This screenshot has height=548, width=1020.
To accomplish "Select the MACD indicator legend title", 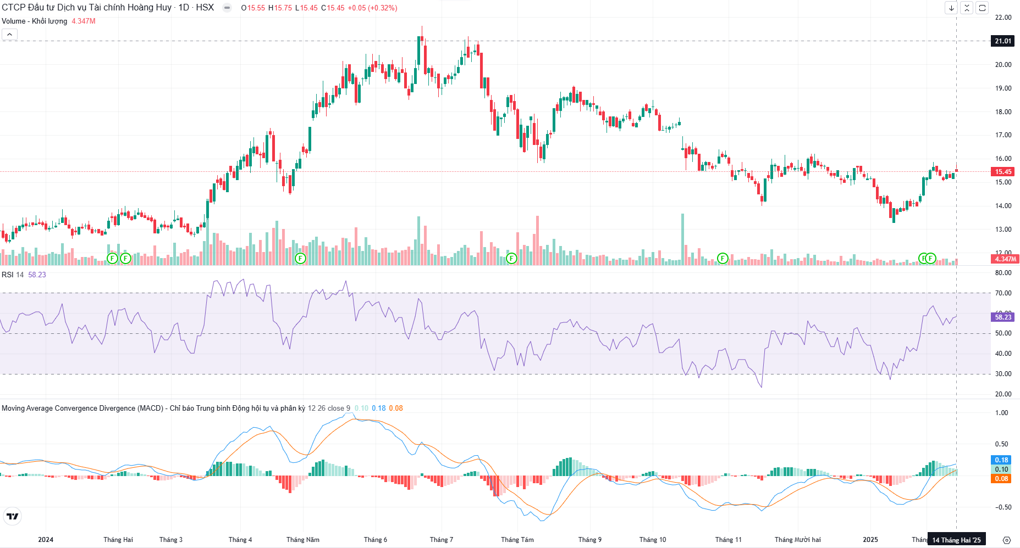I will [x=153, y=408].
